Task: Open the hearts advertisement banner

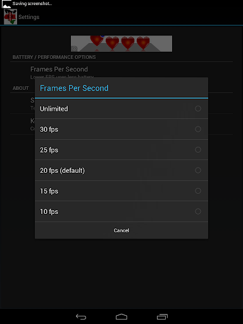Action: [121, 44]
